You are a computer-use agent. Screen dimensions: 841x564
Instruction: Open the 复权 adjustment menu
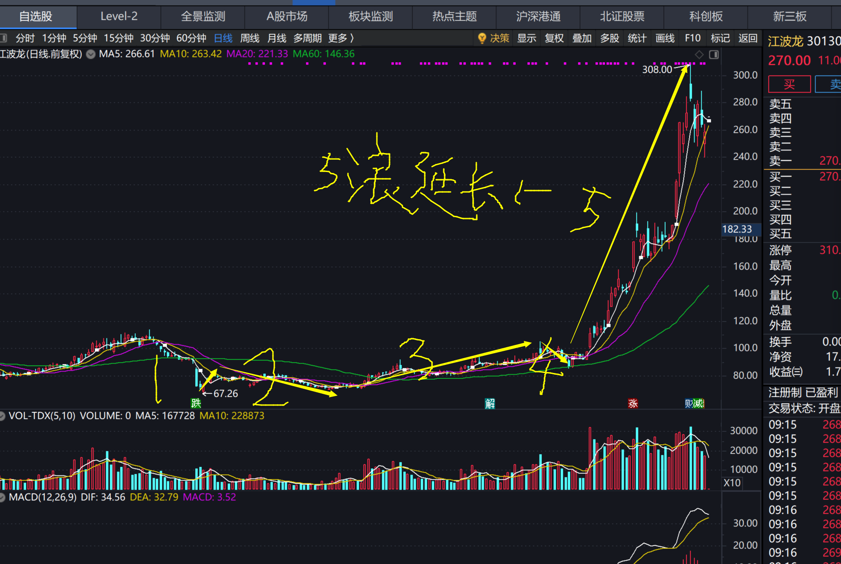point(554,38)
